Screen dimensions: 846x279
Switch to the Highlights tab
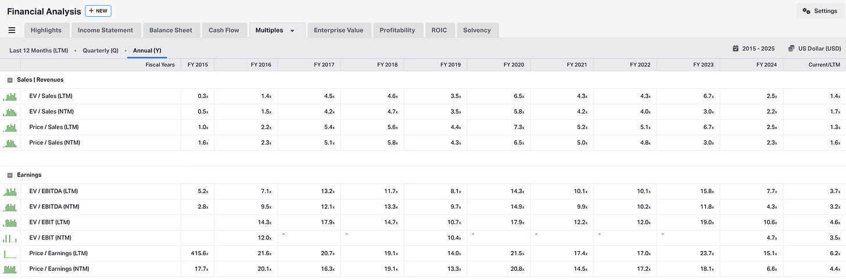[46, 30]
